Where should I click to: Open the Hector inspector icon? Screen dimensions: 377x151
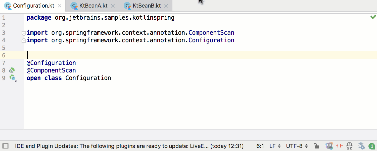click(349, 146)
